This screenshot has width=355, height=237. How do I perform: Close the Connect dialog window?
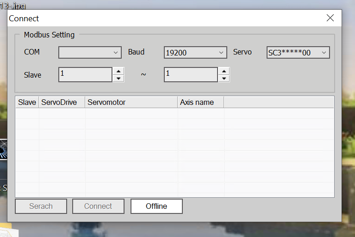point(330,18)
